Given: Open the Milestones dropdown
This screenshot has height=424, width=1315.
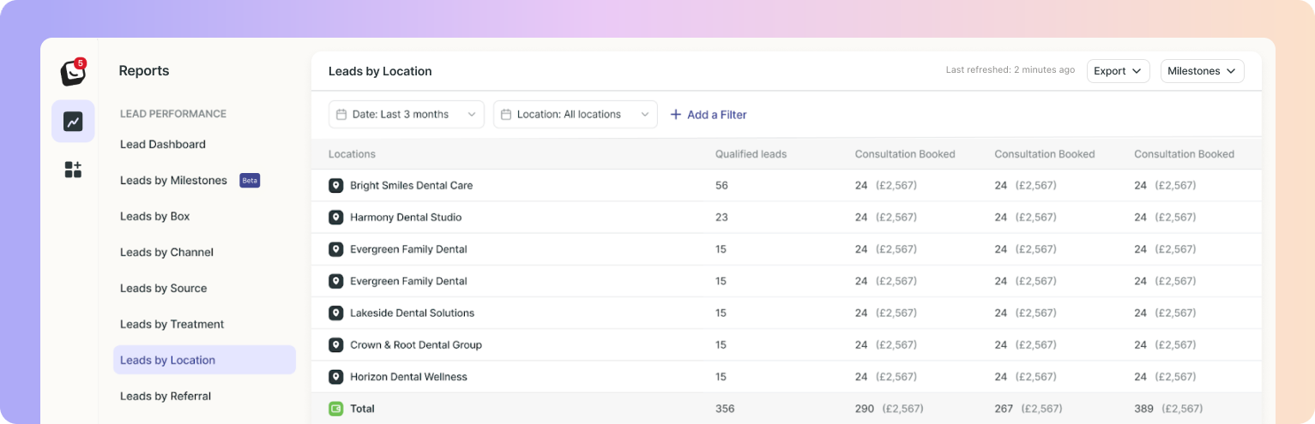Looking at the screenshot, I should pyautogui.click(x=1202, y=71).
